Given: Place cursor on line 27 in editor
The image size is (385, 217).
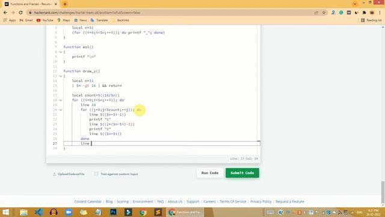Looking at the screenshot, I should tap(162, 143).
